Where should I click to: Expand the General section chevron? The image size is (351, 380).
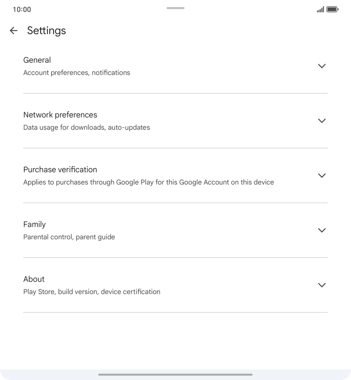pos(322,66)
